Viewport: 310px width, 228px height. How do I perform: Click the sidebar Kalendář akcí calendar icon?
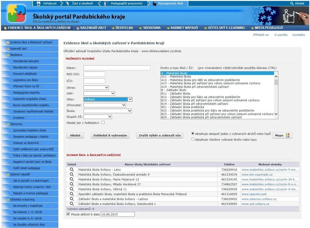click(x=8, y=49)
